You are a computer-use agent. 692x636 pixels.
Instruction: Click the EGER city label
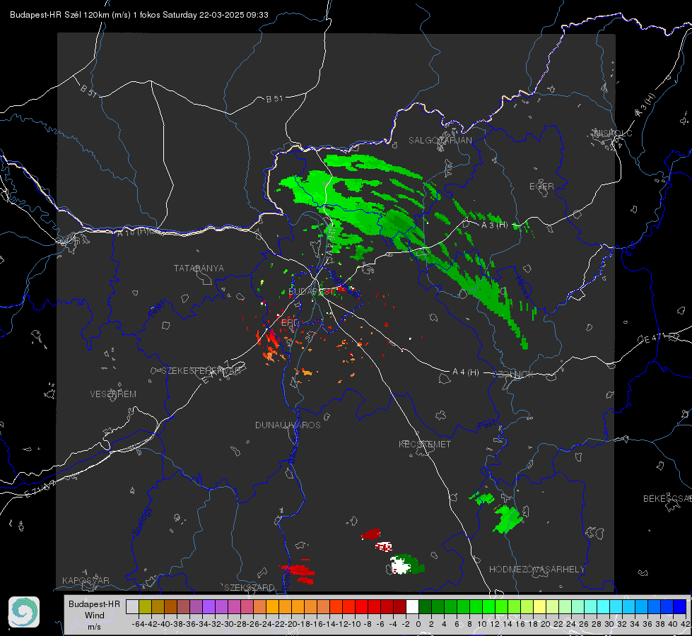541,187
